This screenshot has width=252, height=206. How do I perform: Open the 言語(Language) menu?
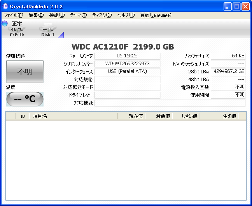[156, 15]
